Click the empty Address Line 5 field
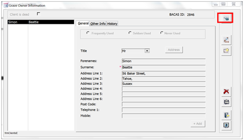This screenshot has height=140, width=243. pos(163,94)
